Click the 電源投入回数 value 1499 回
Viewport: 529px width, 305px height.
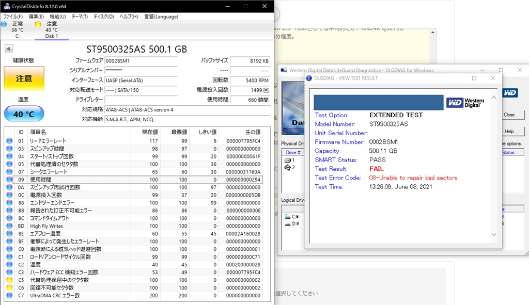(x=250, y=90)
